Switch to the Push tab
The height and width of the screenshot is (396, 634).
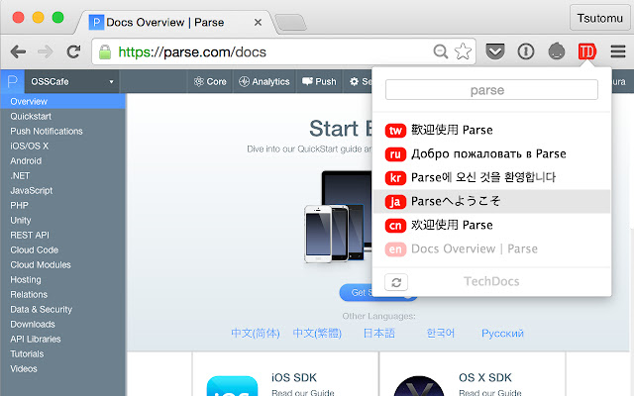click(x=319, y=81)
